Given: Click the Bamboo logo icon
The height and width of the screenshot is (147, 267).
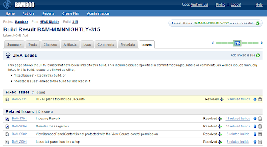Looking at the screenshot, I should coord(8,5).
